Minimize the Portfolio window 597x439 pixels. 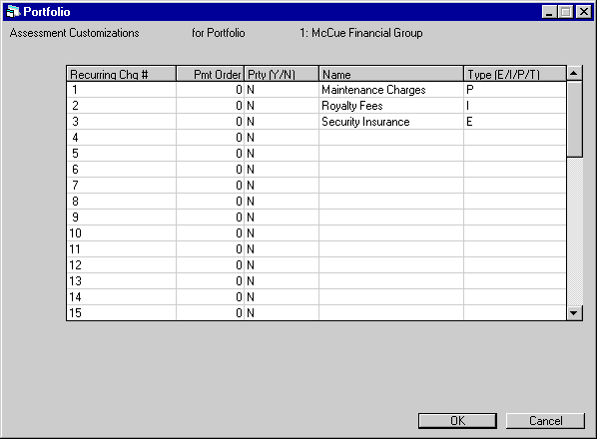[549, 12]
